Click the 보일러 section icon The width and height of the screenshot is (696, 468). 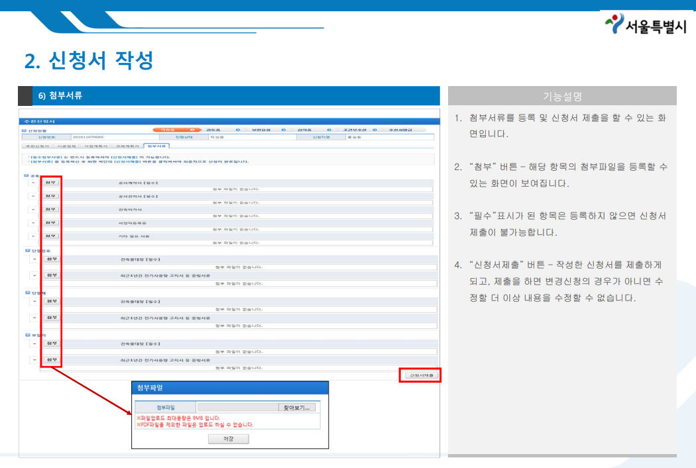point(27,334)
